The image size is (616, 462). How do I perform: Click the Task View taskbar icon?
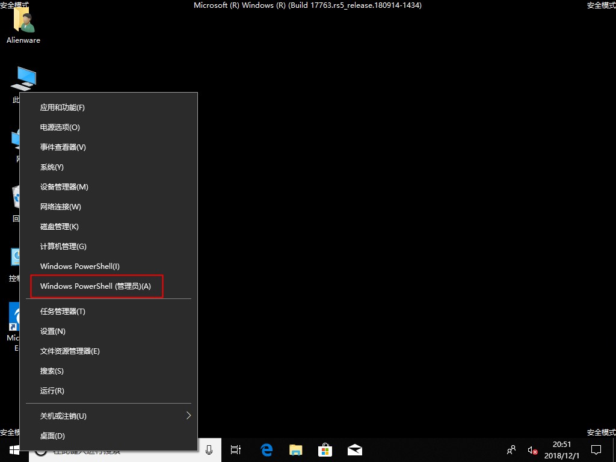(x=236, y=449)
